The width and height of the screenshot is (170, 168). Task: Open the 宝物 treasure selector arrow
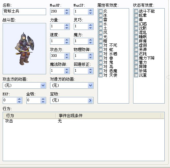point(90,100)
